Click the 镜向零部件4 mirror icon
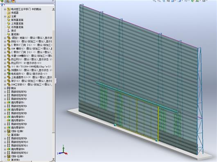The image size is (217, 162). 9,120
